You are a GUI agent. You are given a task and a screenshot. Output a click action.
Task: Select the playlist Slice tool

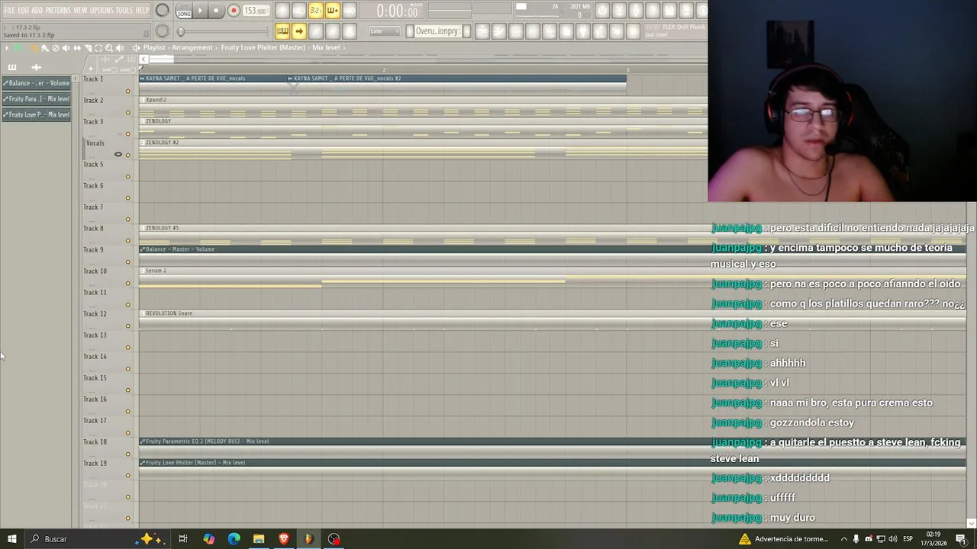[88, 48]
